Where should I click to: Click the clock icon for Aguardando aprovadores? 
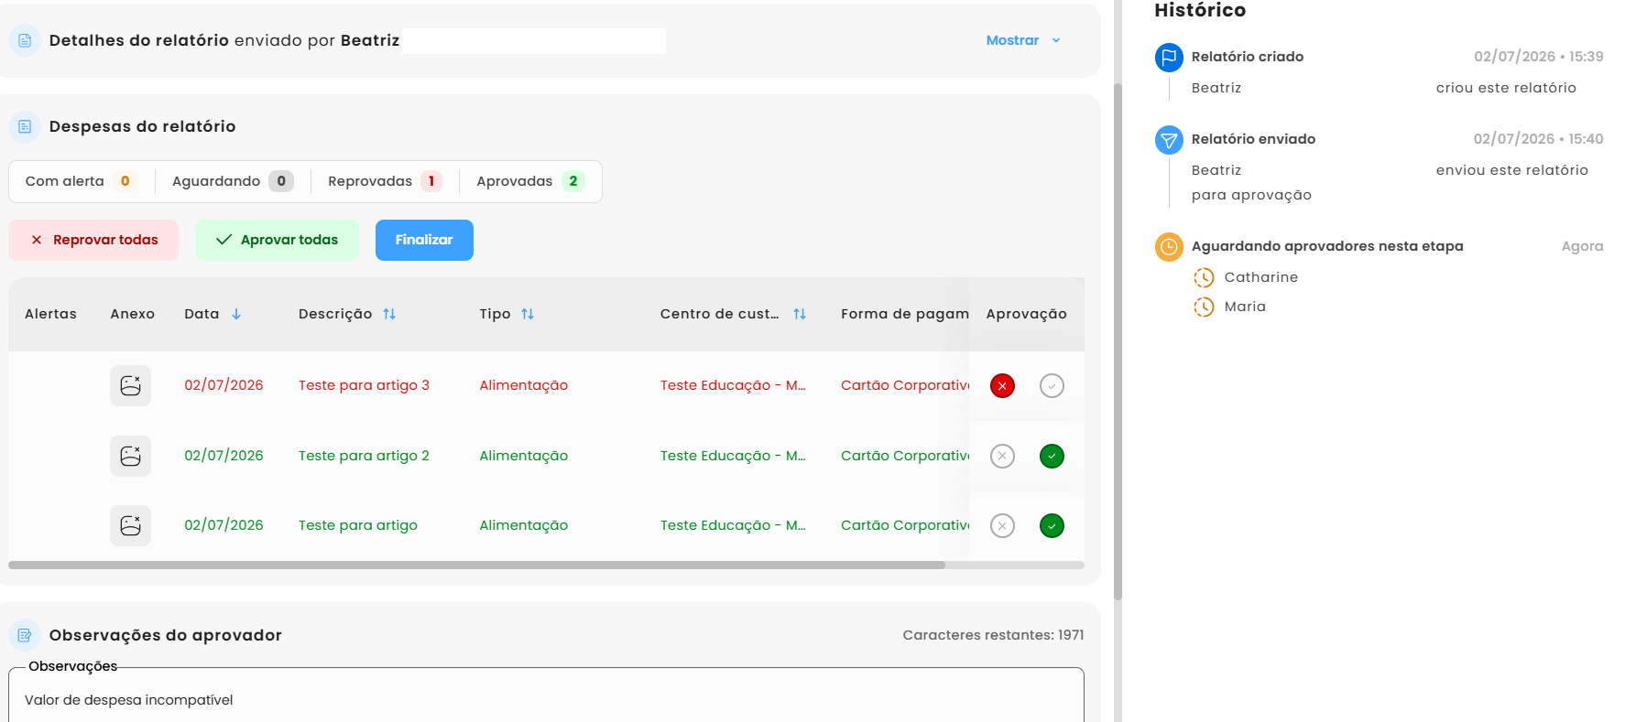coord(1169,247)
